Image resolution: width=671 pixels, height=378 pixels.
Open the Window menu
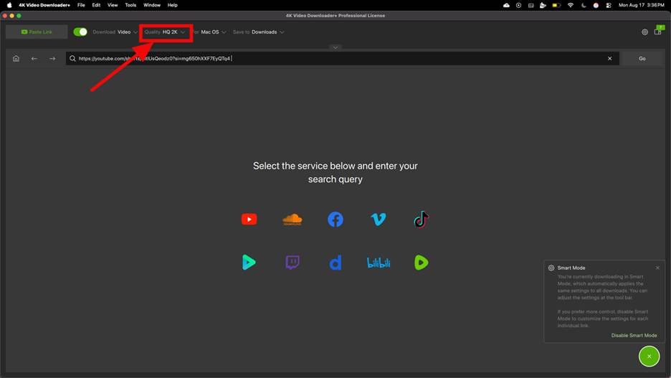pos(151,5)
